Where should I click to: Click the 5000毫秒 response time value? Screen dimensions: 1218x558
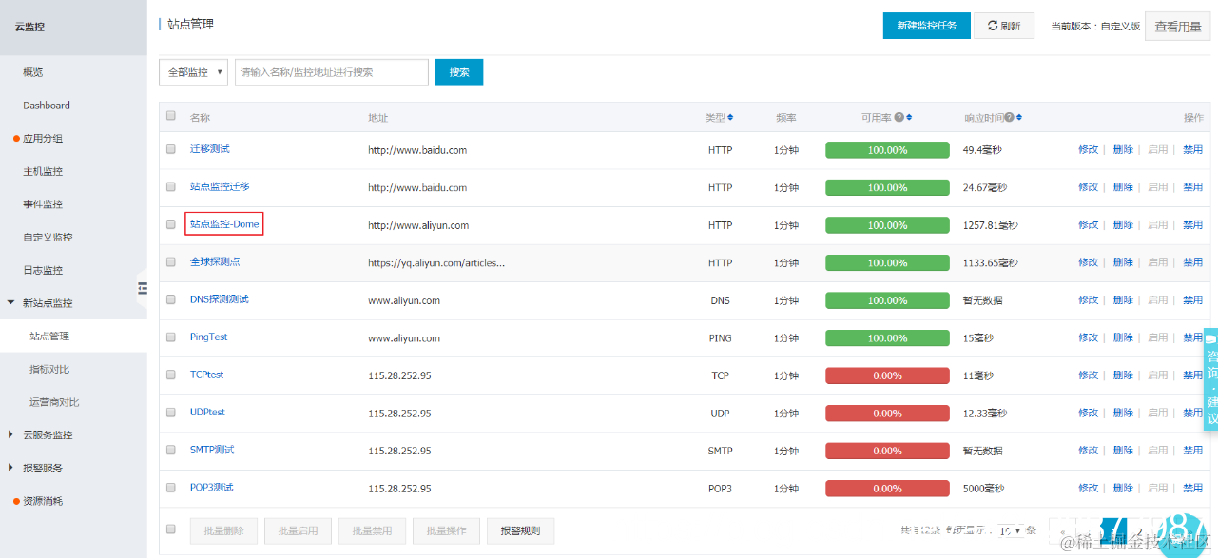983,489
